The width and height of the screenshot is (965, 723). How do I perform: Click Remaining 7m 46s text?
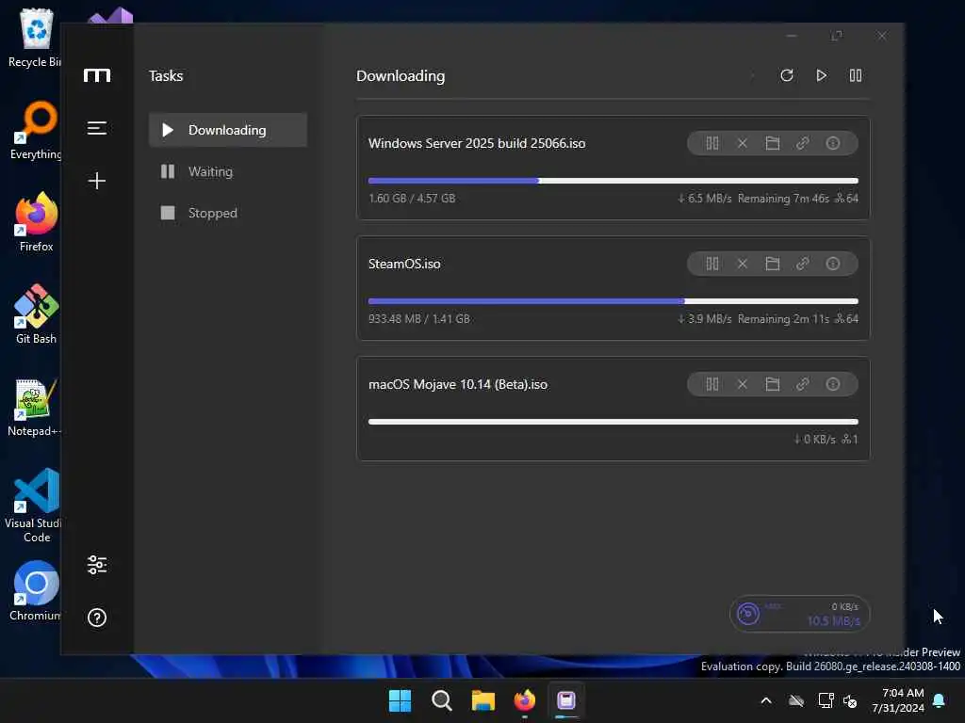click(783, 198)
